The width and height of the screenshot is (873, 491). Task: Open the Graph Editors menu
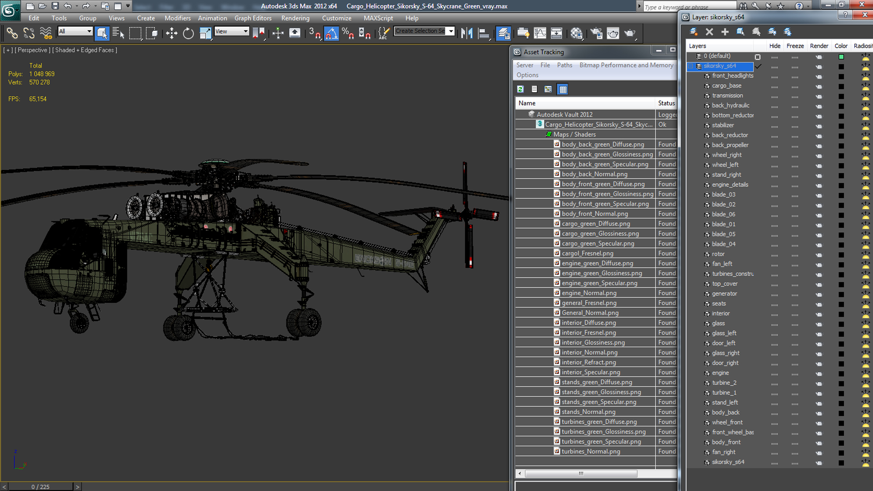tap(253, 18)
